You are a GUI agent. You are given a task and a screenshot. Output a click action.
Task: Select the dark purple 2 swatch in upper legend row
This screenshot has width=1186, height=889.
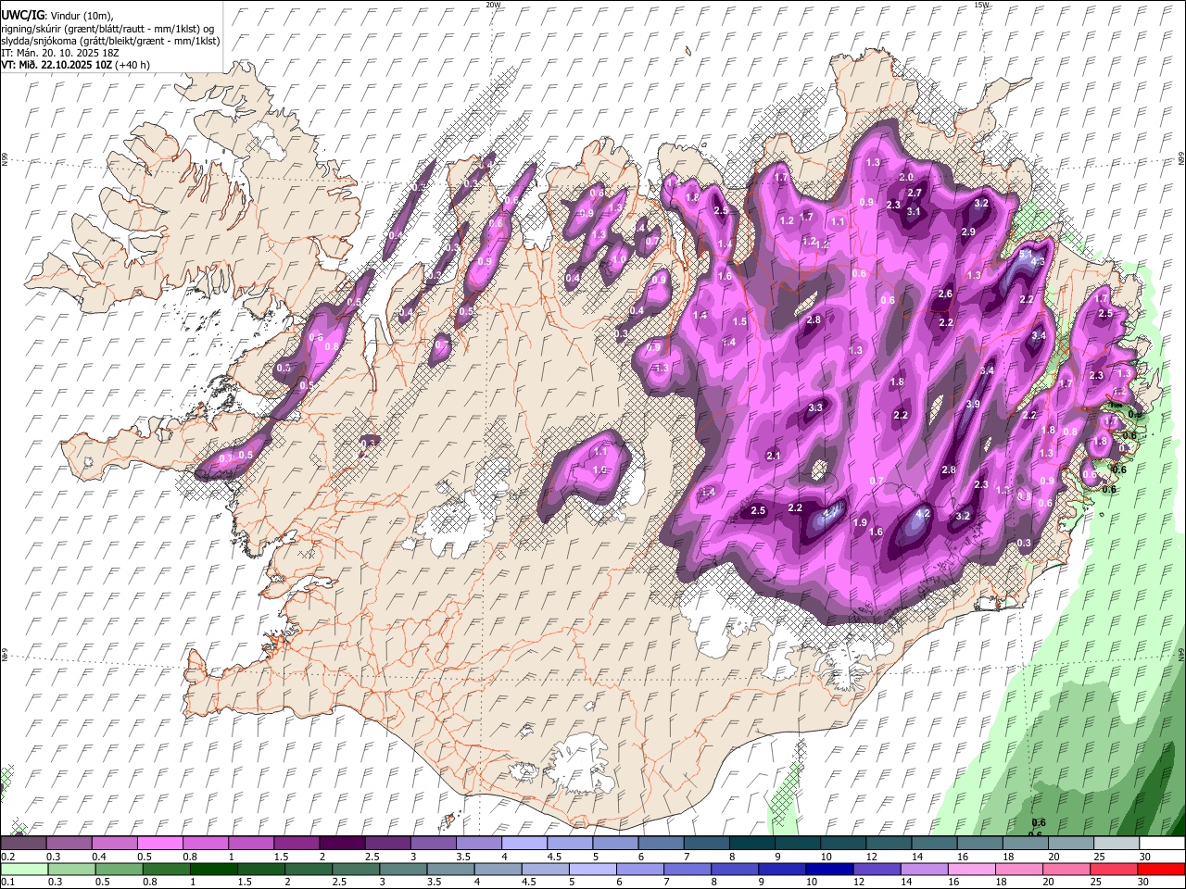[342, 843]
